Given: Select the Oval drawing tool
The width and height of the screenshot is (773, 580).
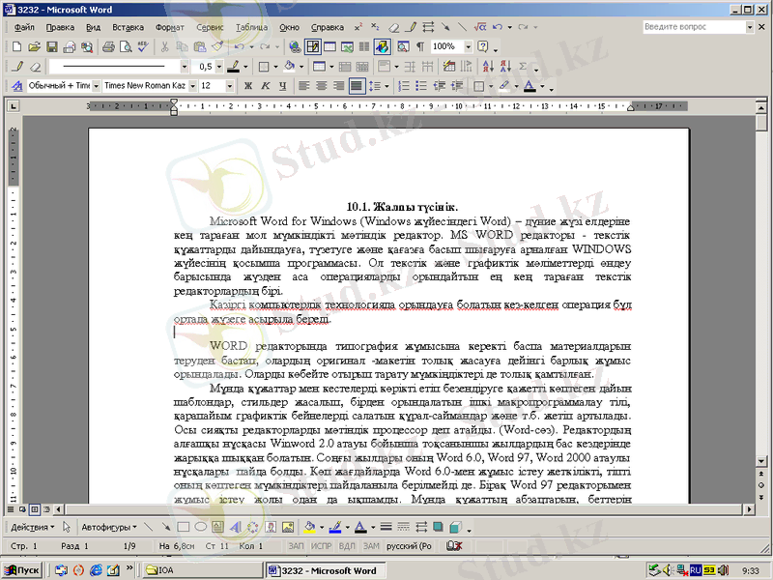Looking at the screenshot, I should pyautogui.click(x=200, y=528).
